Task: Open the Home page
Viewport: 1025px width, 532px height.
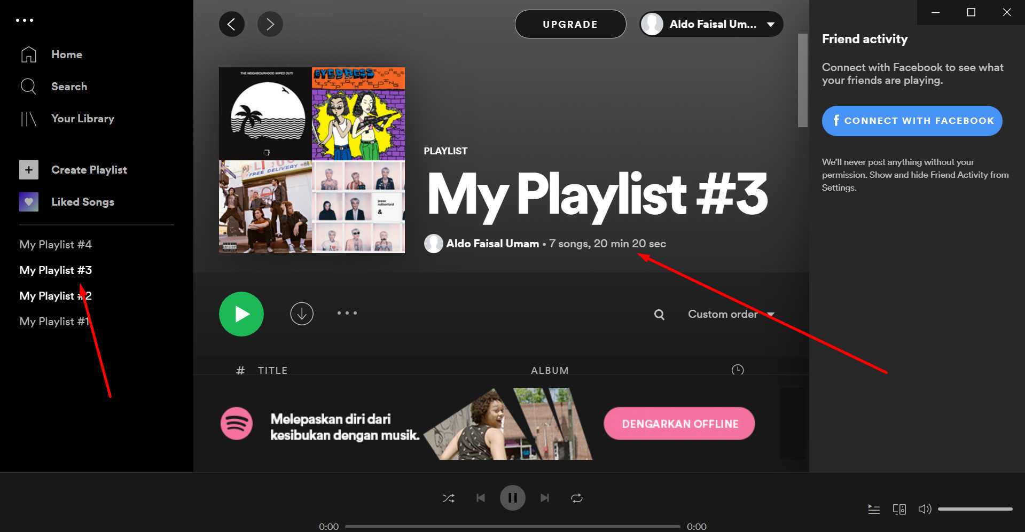Action: (67, 54)
